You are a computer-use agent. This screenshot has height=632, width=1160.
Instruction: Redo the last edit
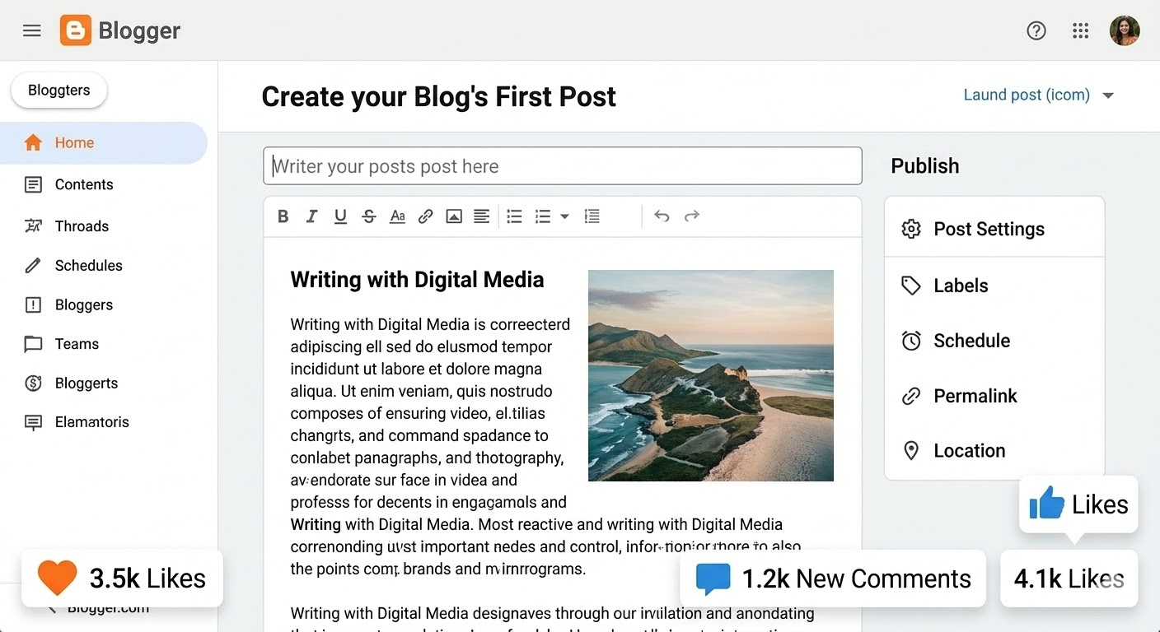[x=692, y=216]
